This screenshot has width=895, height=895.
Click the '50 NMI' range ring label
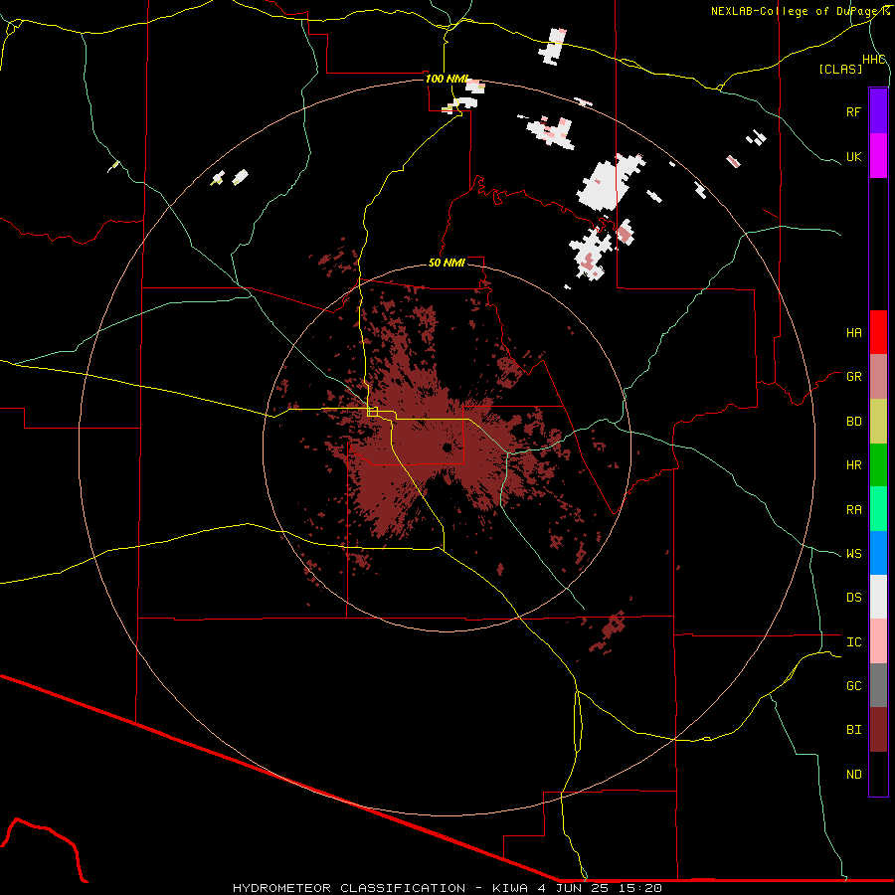pyautogui.click(x=447, y=263)
